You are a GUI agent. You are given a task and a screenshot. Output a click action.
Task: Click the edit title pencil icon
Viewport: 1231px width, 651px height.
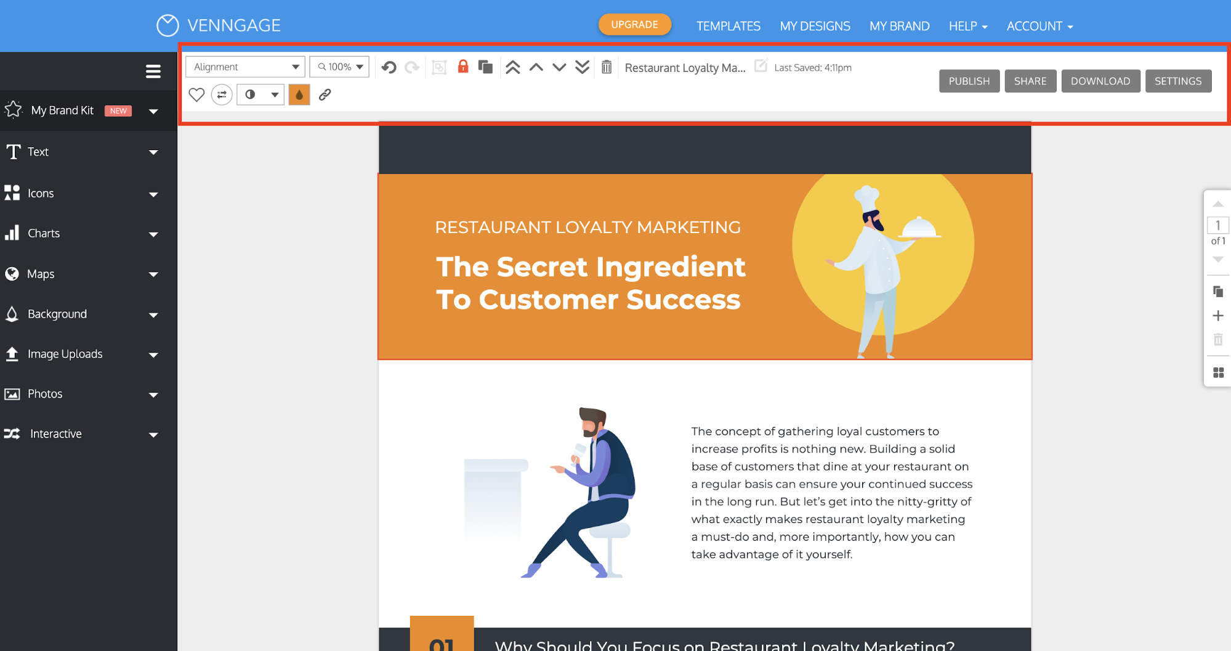tap(761, 66)
